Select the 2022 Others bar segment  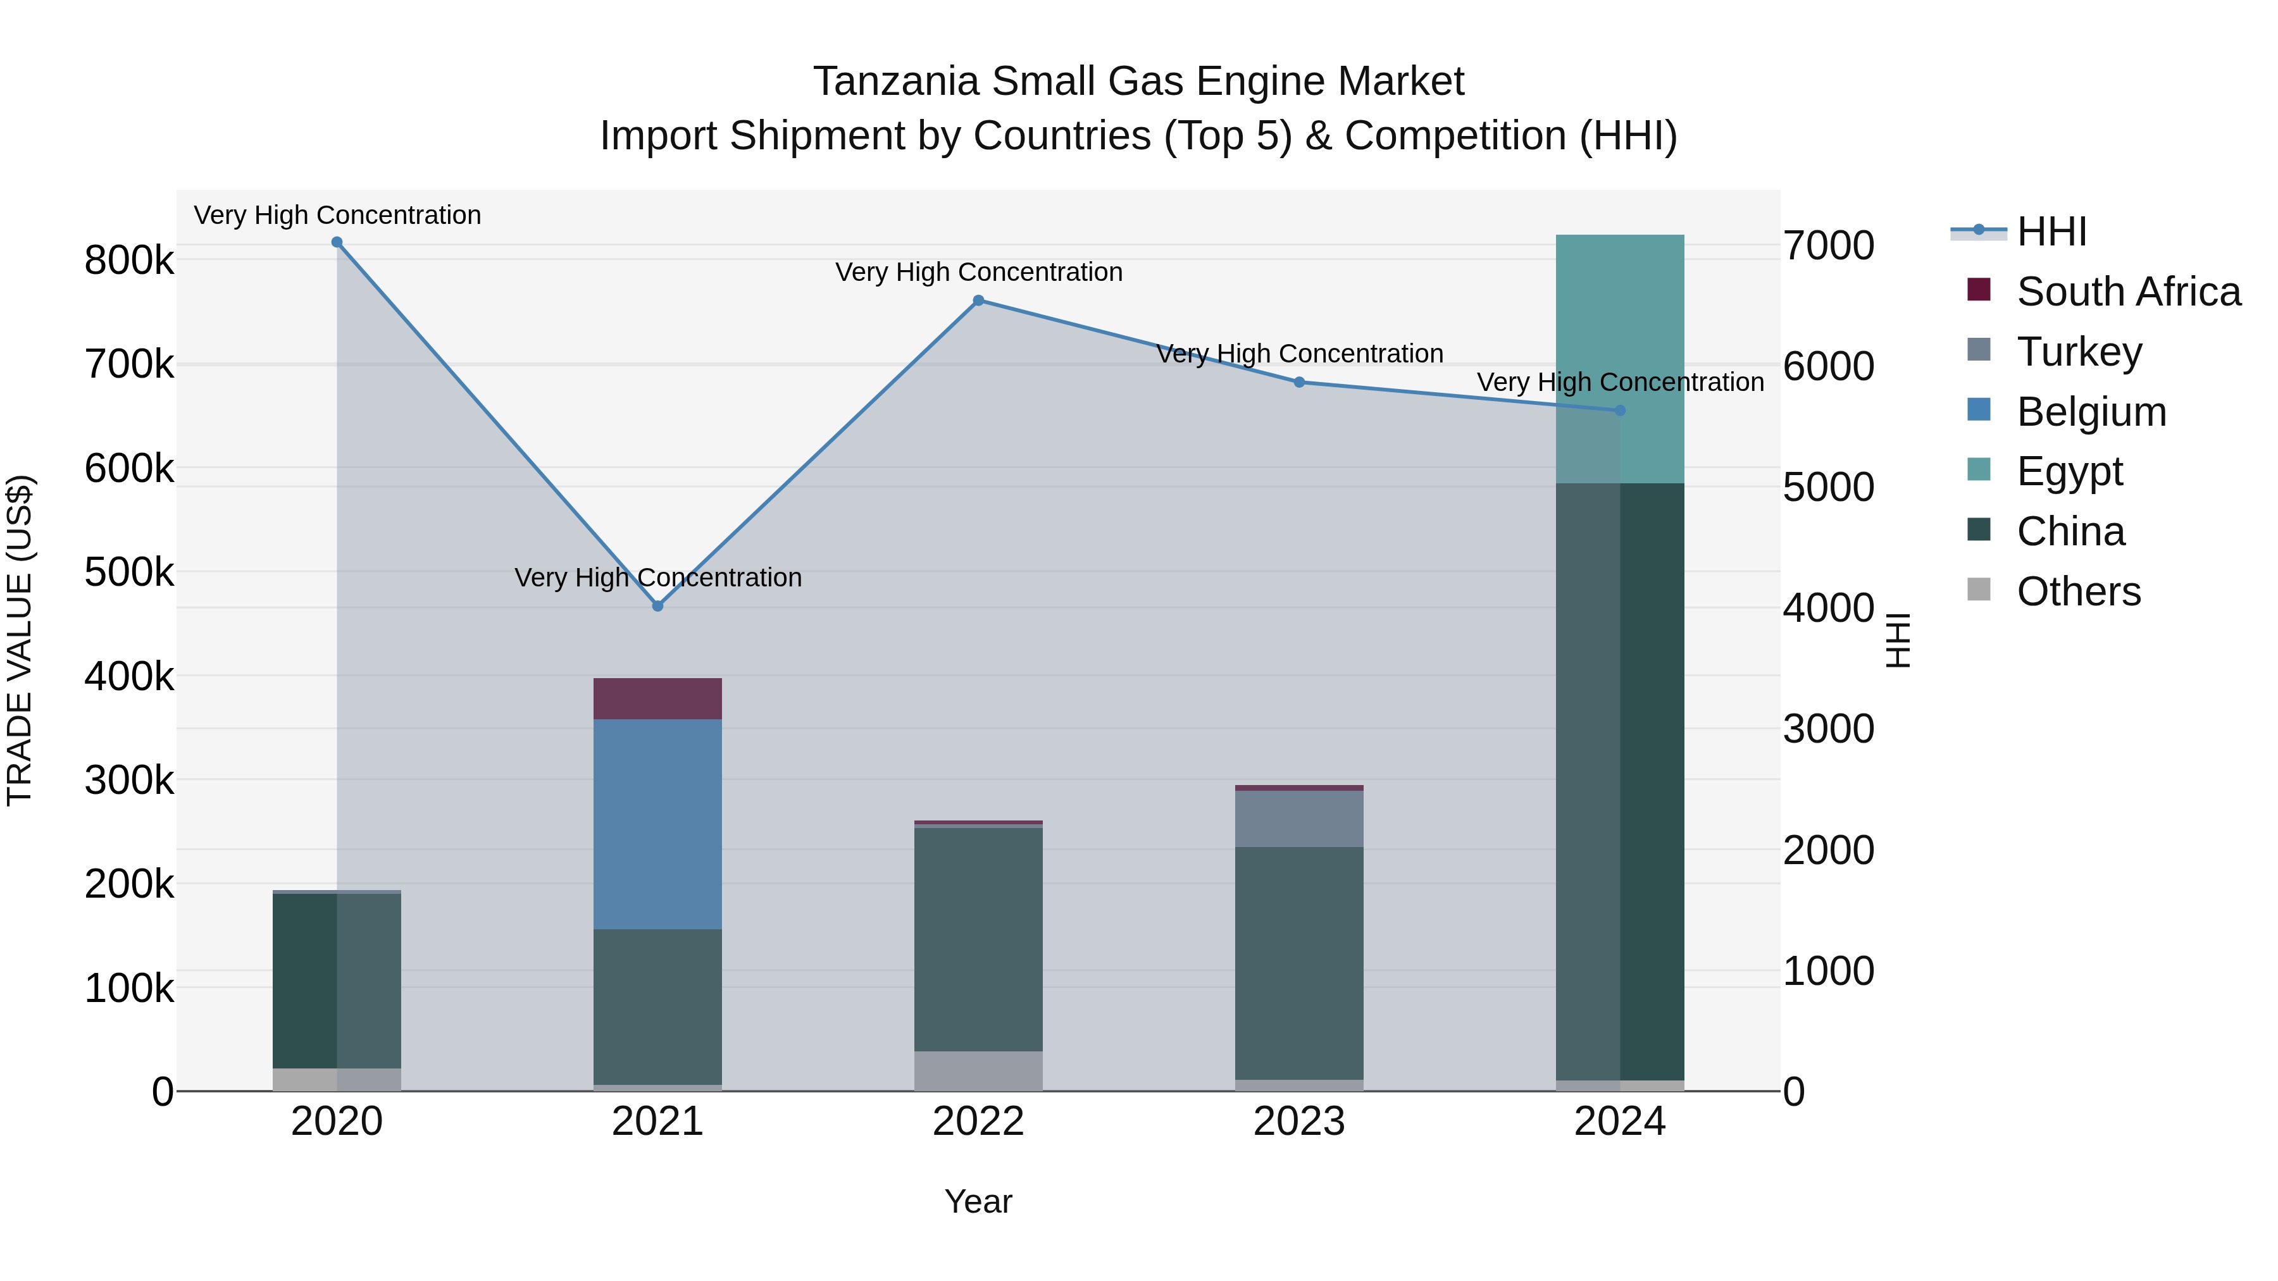click(978, 1070)
